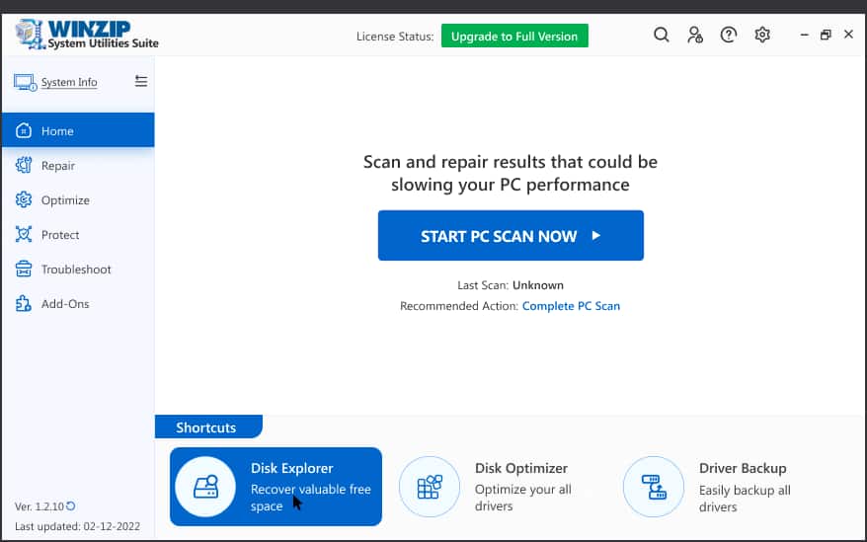Click the Driver Backup icon

coord(654,487)
